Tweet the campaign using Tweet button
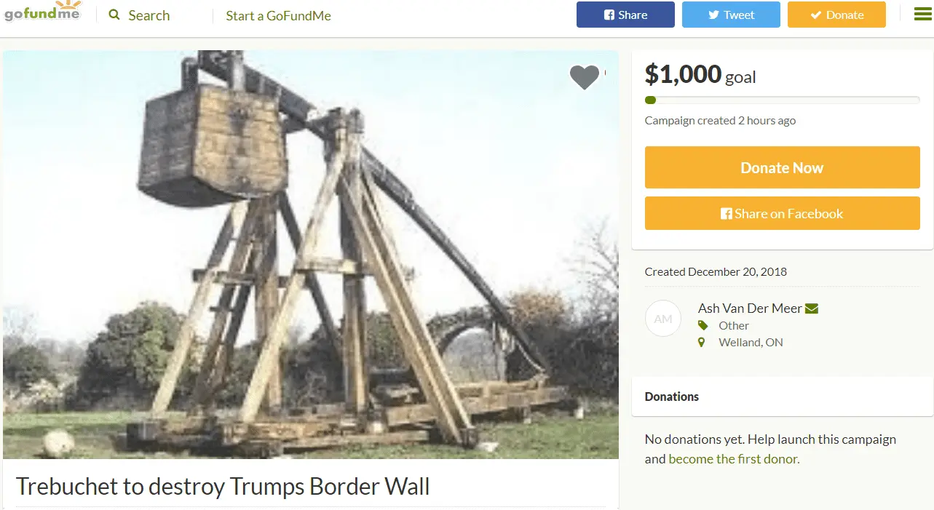This screenshot has height=510, width=934. (731, 15)
